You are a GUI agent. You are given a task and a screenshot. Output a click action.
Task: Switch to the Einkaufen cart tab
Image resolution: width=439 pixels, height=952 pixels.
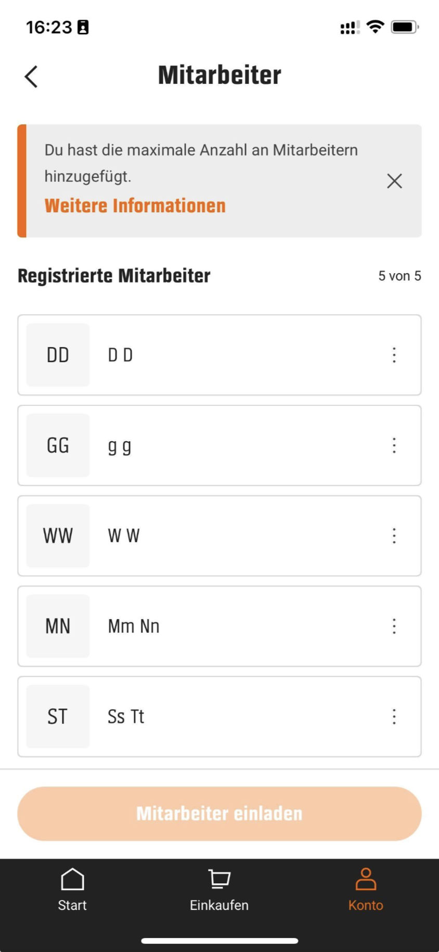pos(219,890)
